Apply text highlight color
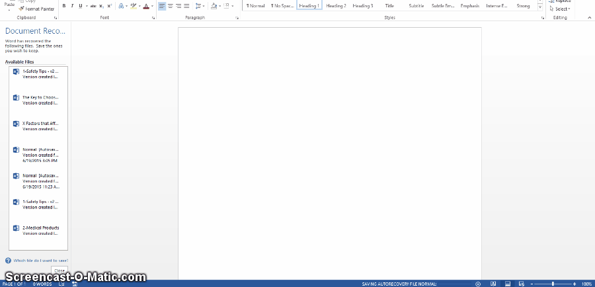 (133, 6)
